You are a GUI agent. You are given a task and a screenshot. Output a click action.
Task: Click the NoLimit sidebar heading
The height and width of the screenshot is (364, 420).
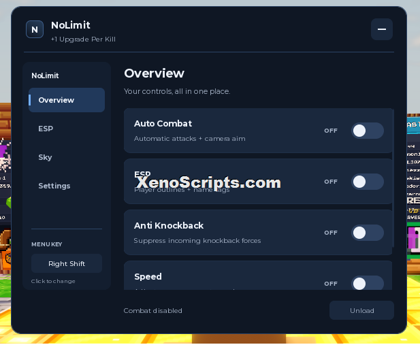45,76
